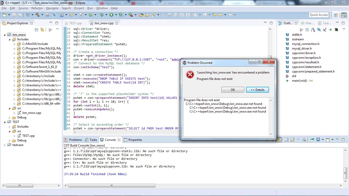Click the Back navigation arrow icon
Screen dimensions: 349x196
220,15
